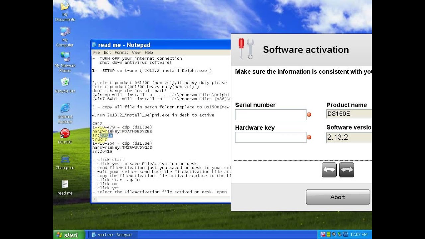
Task: Click the back arrow in Software activation
Action: pyautogui.click(x=329, y=170)
